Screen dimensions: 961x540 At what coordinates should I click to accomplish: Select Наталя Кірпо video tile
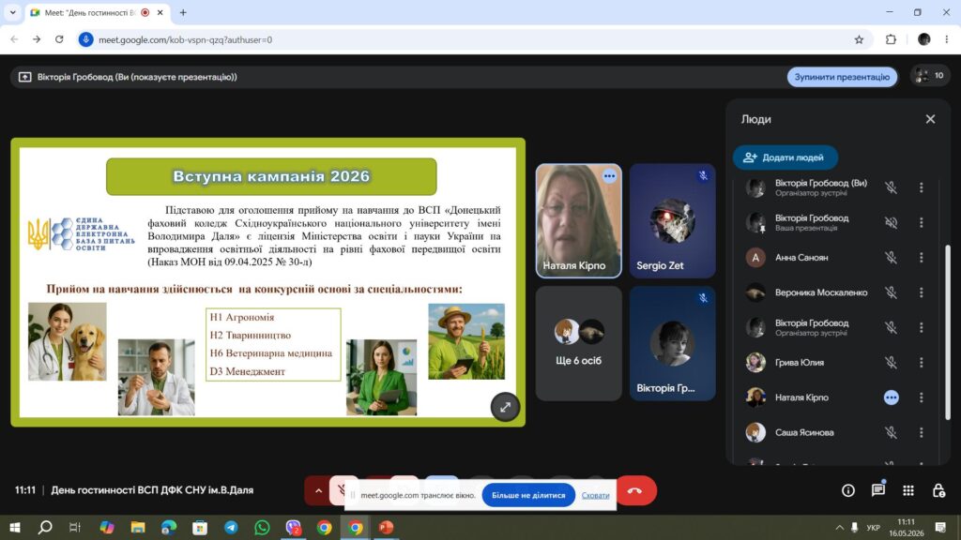click(578, 220)
